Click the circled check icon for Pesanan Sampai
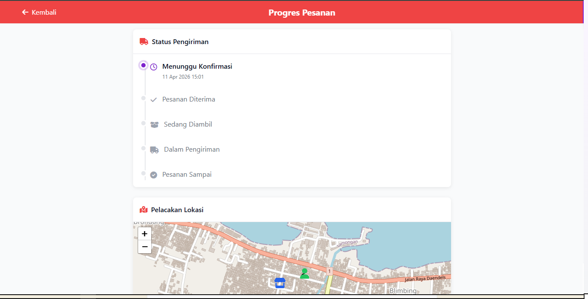The image size is (588, 299). [x=153, y=175]
